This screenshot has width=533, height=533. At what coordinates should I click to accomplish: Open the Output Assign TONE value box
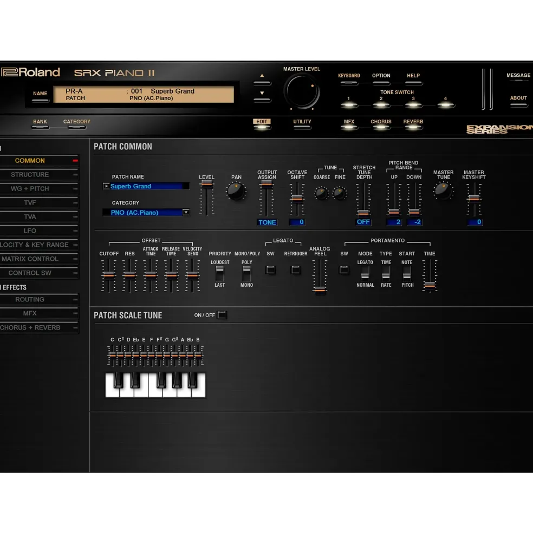pos(267,222)
